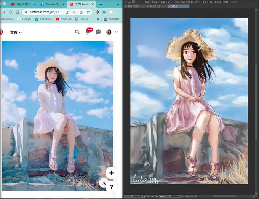Viewport: 259px width, 199px height.
Task: Click Chrome's home button
Action: (18, 12)
